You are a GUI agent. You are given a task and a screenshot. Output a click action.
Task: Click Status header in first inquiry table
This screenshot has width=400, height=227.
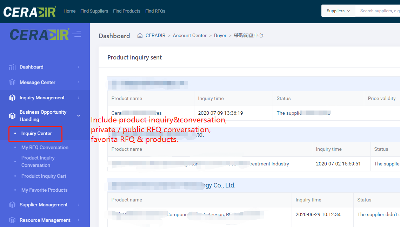(284, 98)
